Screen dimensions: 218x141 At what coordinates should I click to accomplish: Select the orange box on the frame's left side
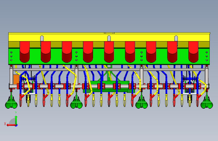coord(16,80)
